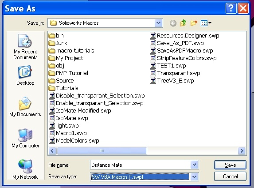Select Disable_transparant_Selection.swp file icon
Image resolution: width=254 pixels, height=188 pixels.
52,96
